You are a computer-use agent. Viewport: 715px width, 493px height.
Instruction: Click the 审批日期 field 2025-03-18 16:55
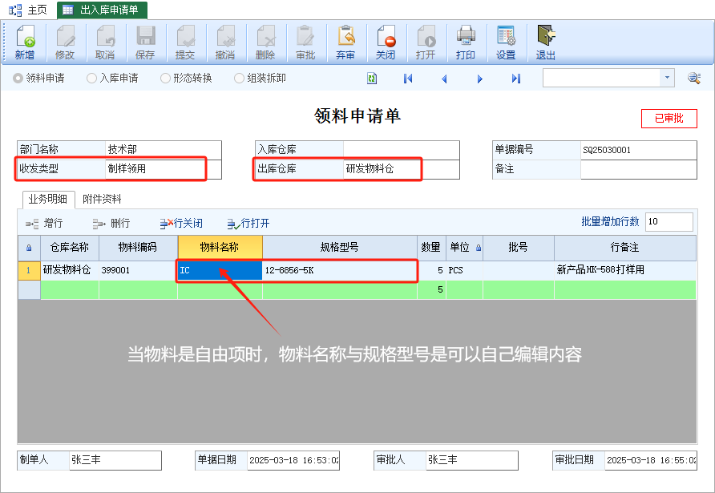[651, 460]
